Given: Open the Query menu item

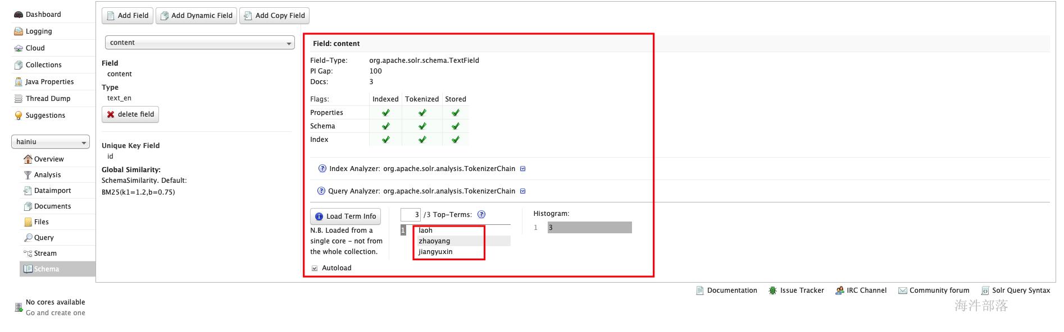Looking at the screenshot, I should click(x=43, y=238).
